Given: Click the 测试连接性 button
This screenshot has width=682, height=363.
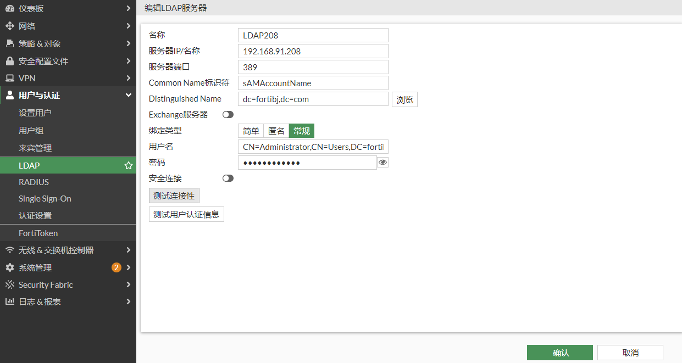Looking at the screenshot, I should point(174,196).
